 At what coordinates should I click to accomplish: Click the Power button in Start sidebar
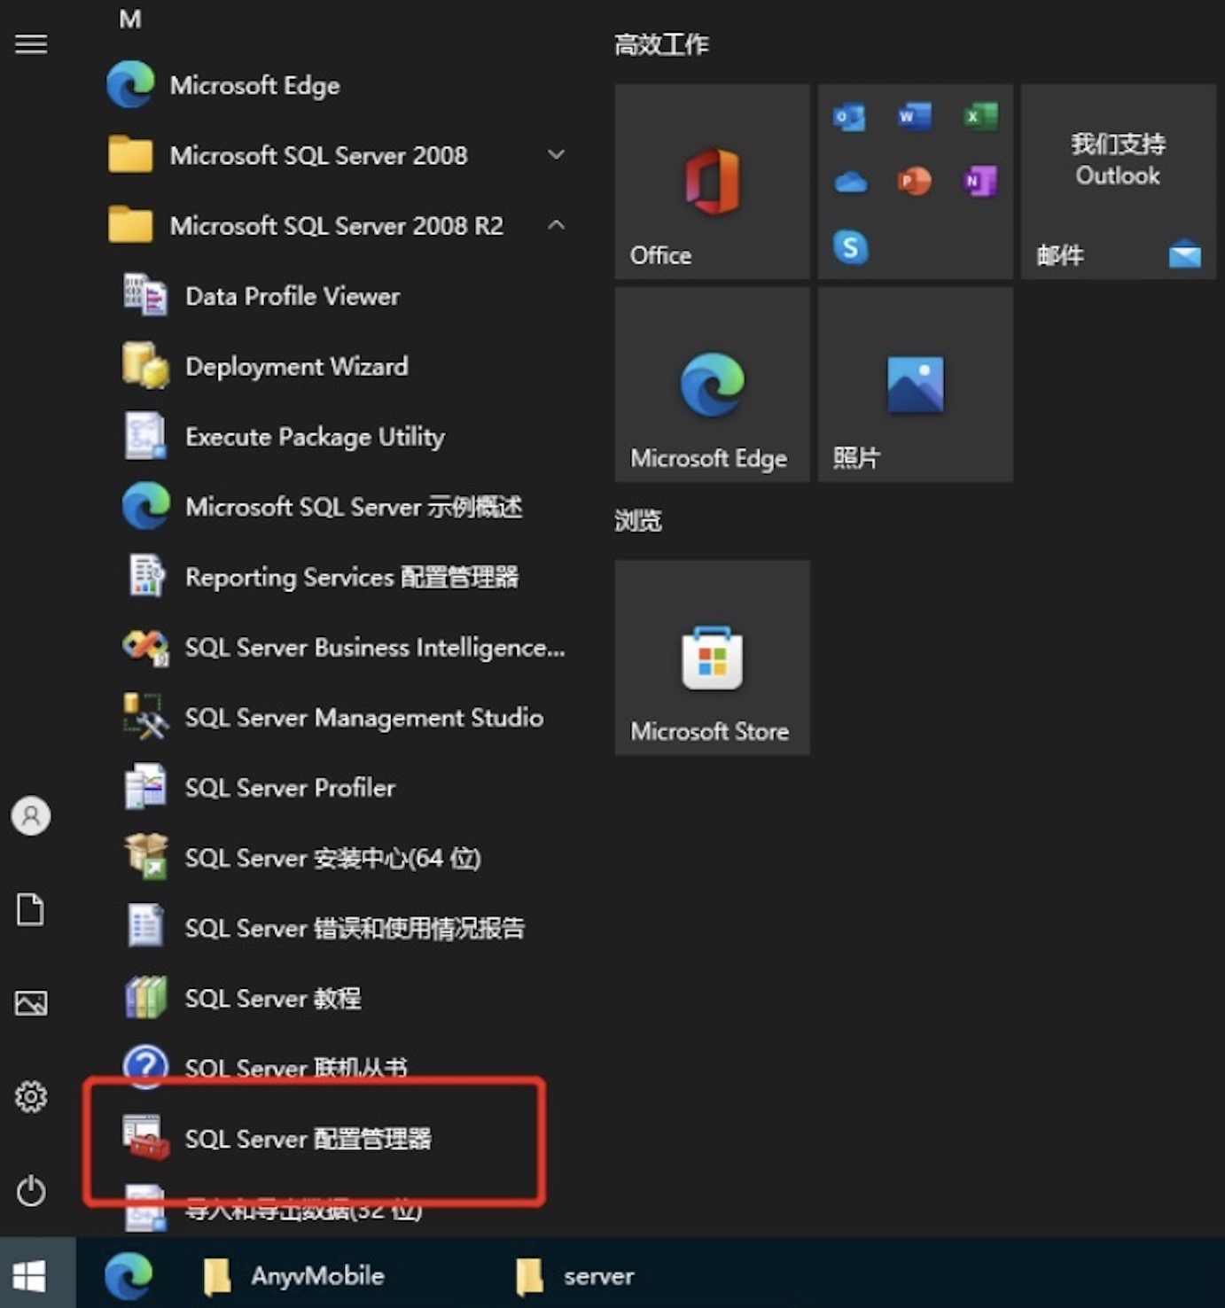31,1191
